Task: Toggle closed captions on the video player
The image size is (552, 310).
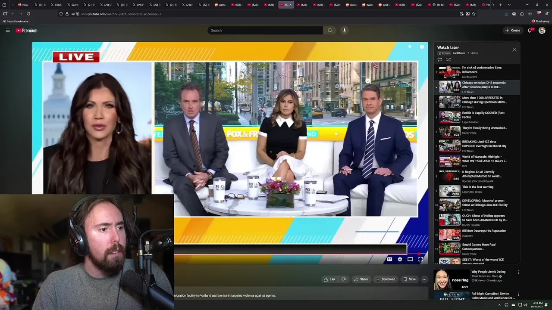Action: 389,259
